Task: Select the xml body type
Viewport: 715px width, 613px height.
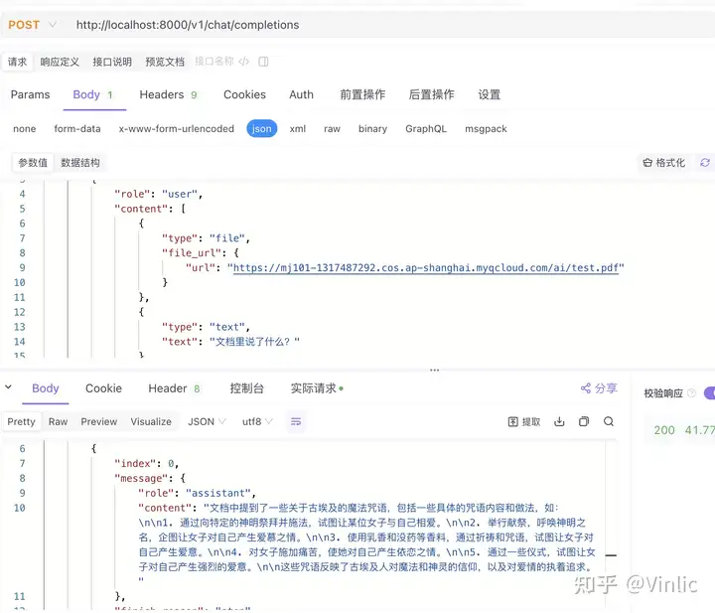Action: pyautogui.click(x=297, y=128)
